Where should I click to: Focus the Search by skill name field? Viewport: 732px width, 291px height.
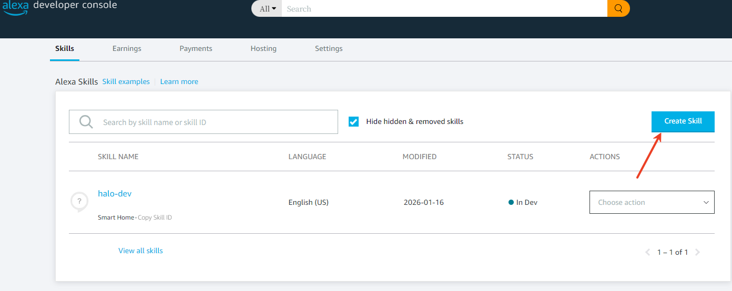point(204,122)
